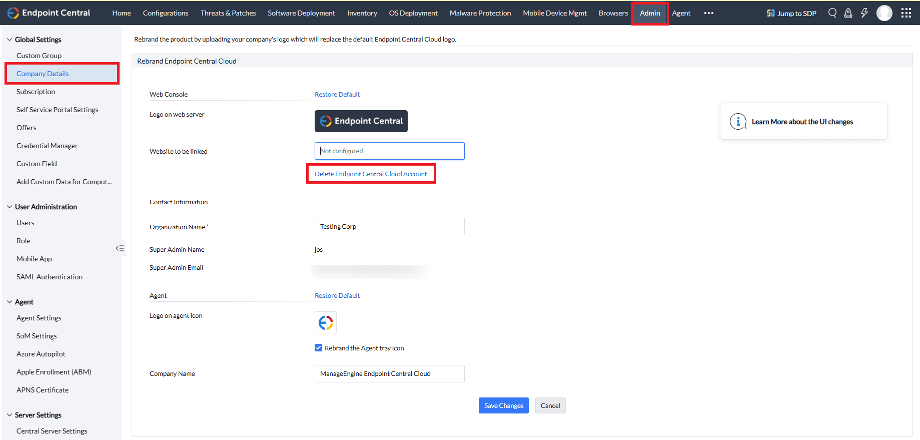Click the Jump to SDP icon link
This screenshot has height=440, width=920.
click(x=791, y=13)
